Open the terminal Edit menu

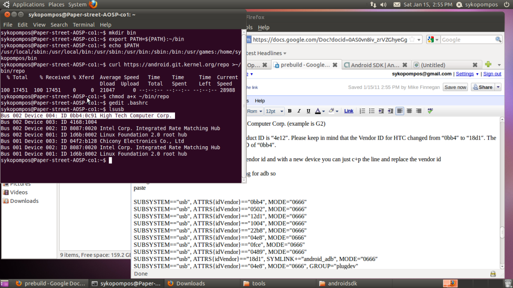click(23, 25)
